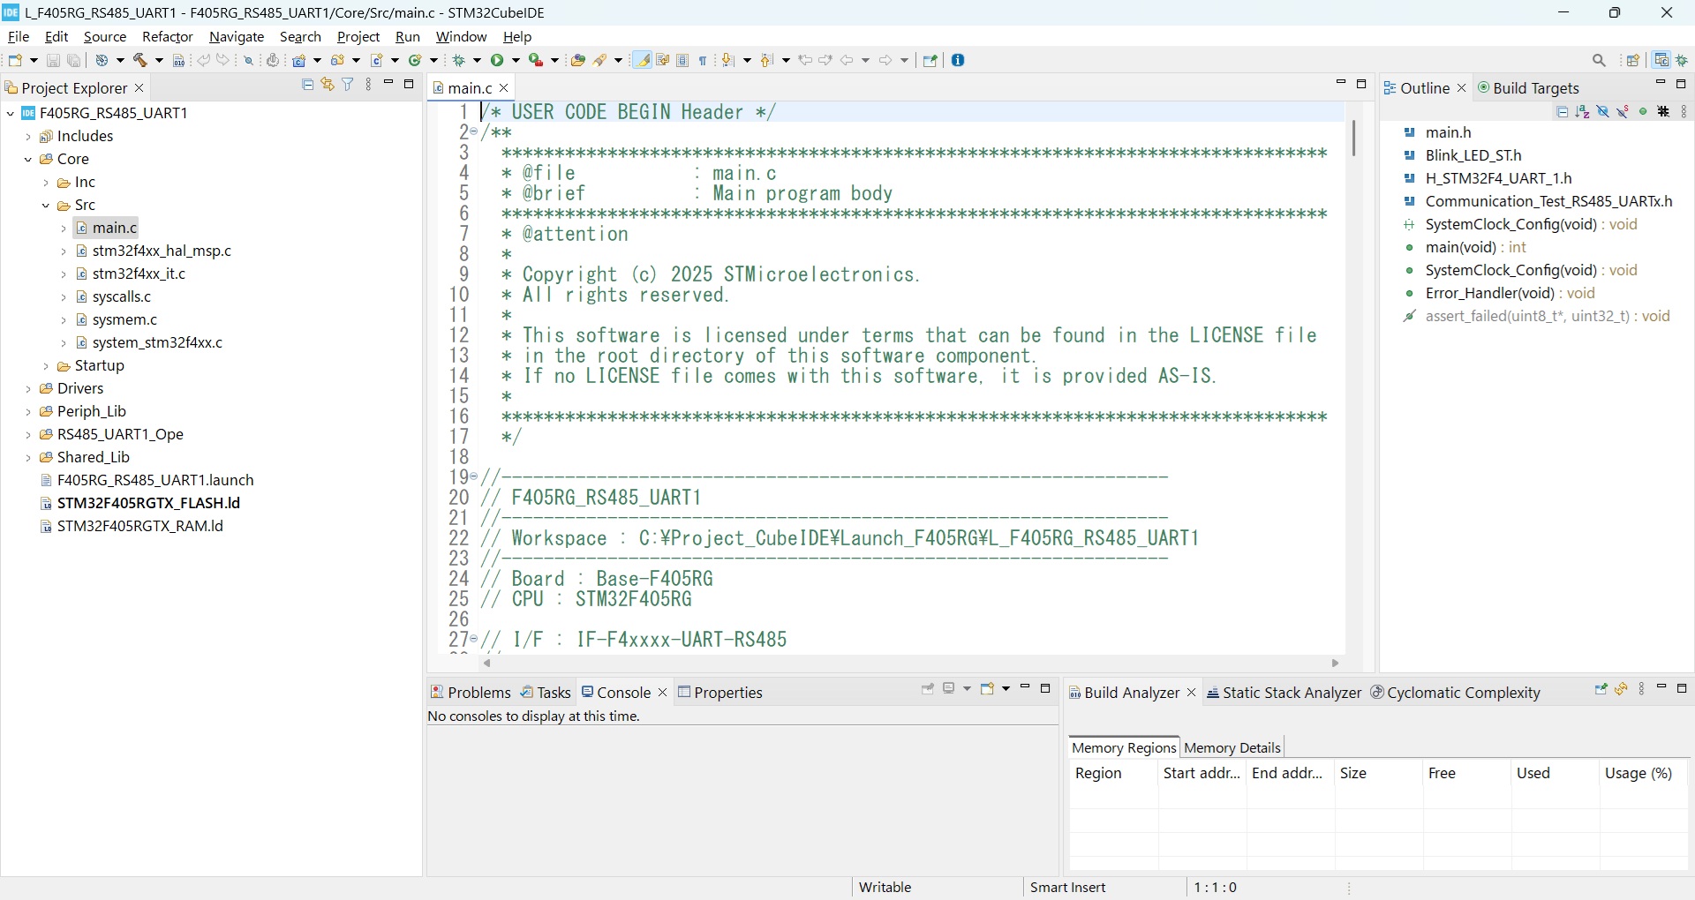Click the magnifier search icon at top right

1600,61
